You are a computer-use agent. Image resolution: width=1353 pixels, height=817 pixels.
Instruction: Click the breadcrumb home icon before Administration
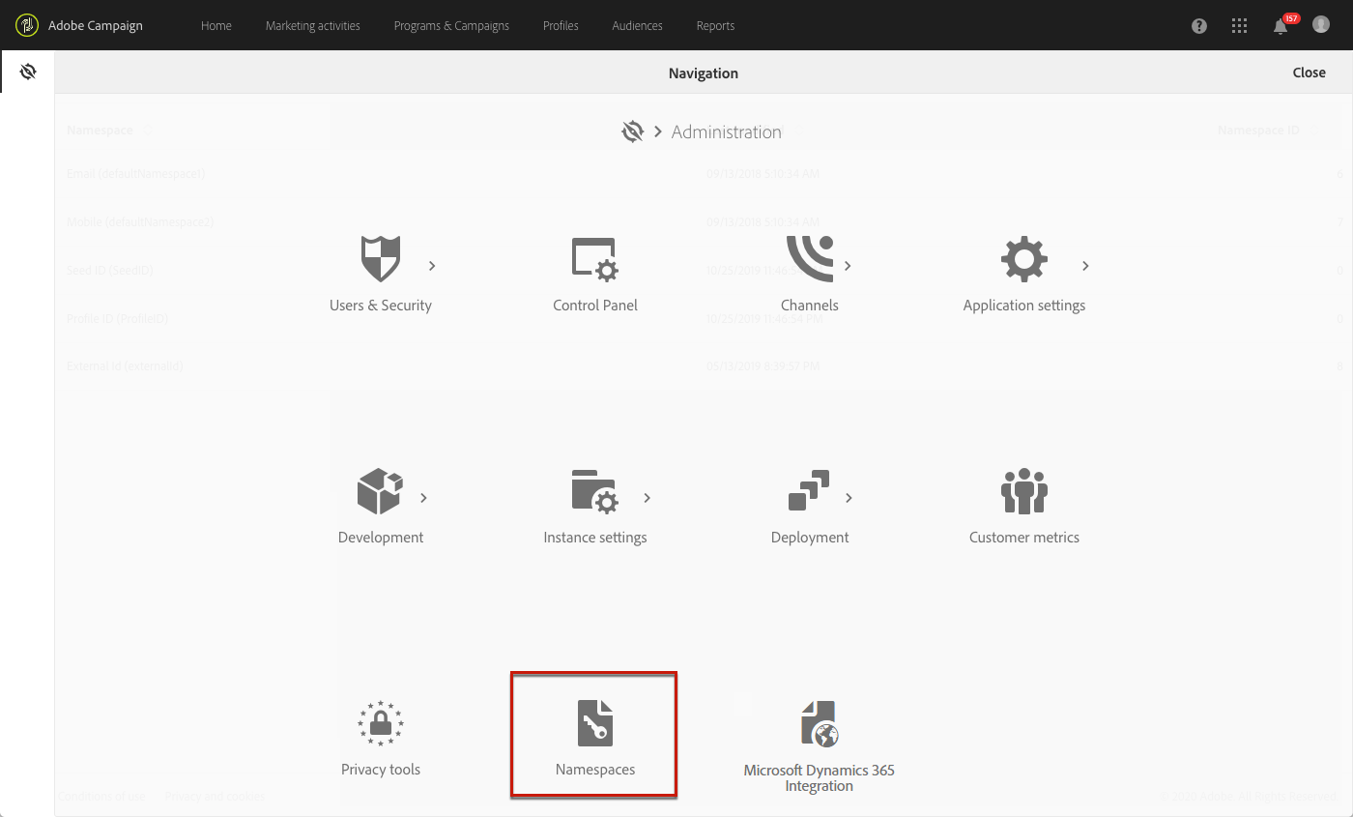[x=633, y=131]
